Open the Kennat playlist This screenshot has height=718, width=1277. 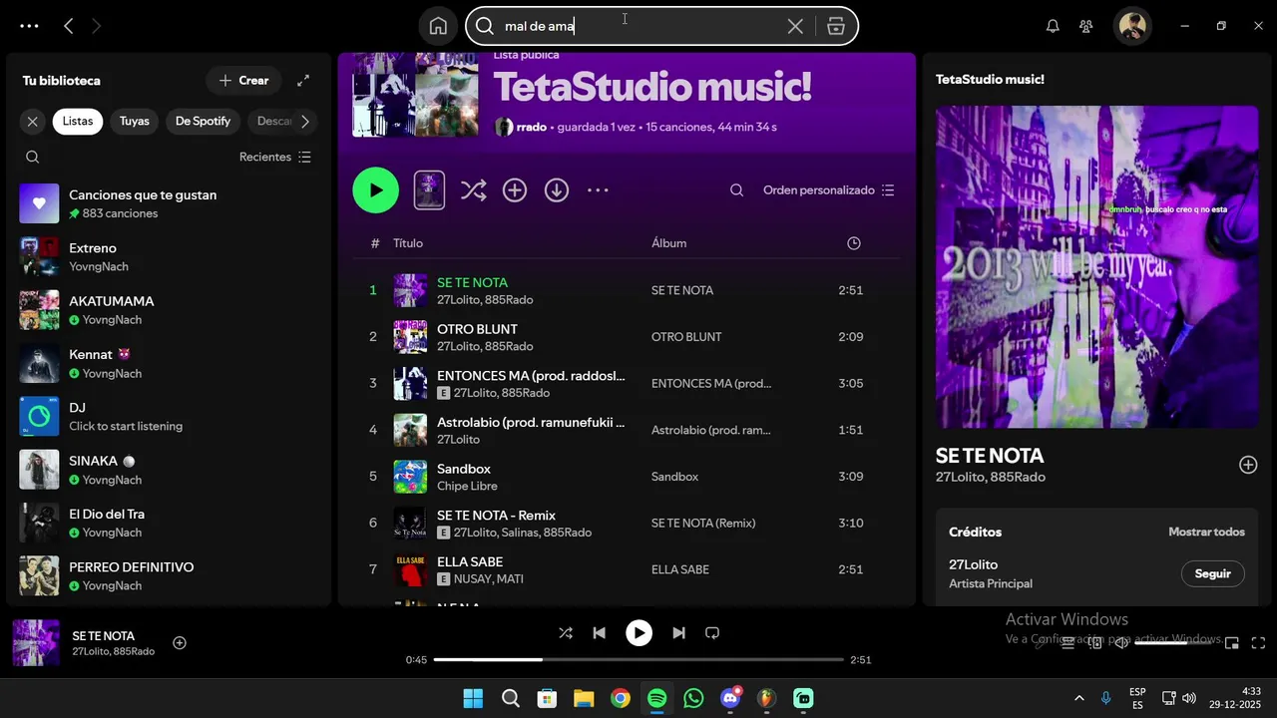tap(169, 363)
